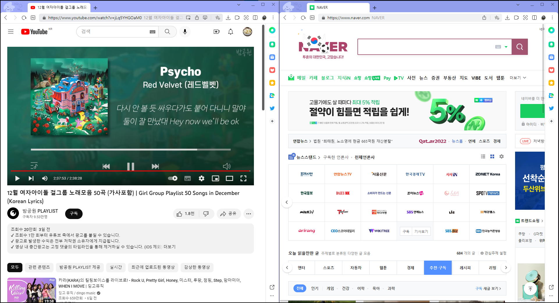Subscribe to 밤공원 PLAYLIST channel
This screenshot has height=303, width=559.
click(74, 214)
